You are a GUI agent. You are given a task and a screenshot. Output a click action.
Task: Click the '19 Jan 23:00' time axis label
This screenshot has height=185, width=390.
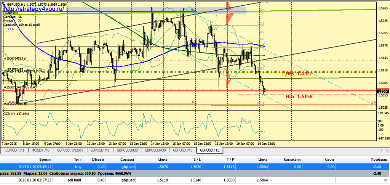[x=266, y=144]
